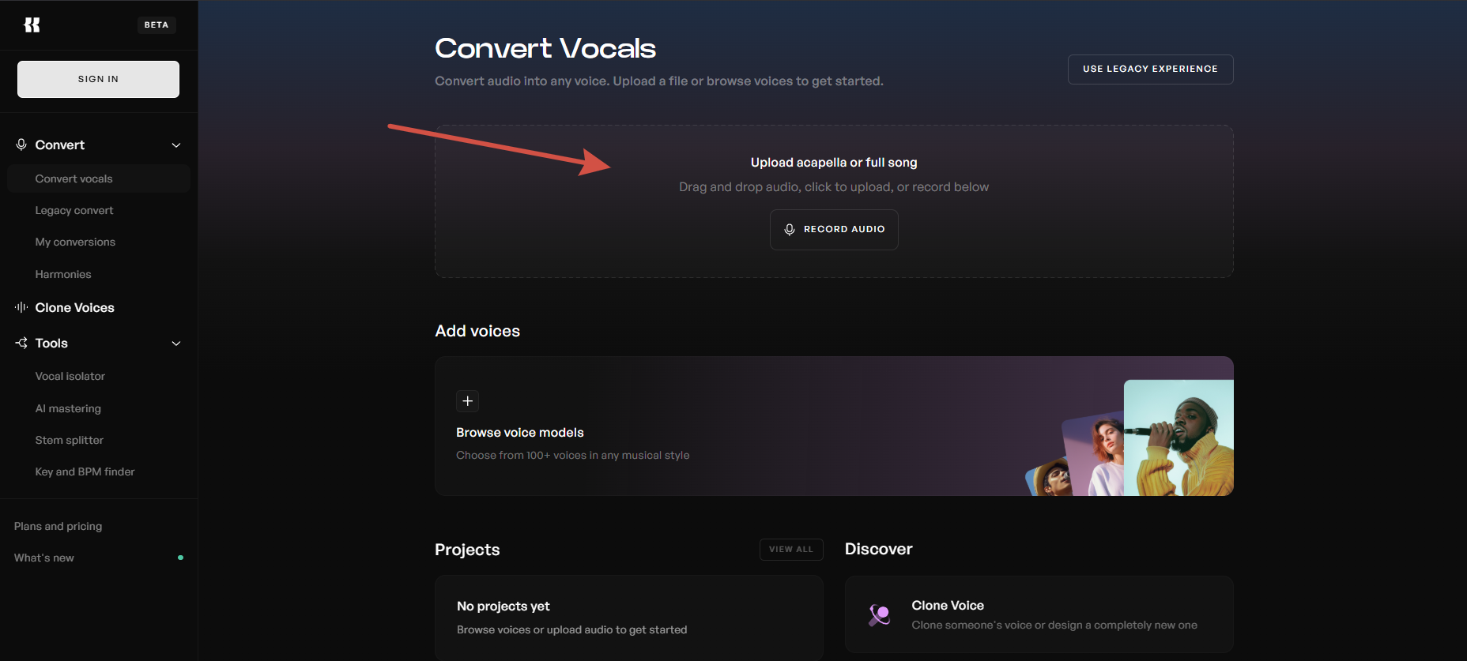Collapse the Tools section chevron
The height and width of the screenshot is (661, 1467).
click(x=176, y=344)
